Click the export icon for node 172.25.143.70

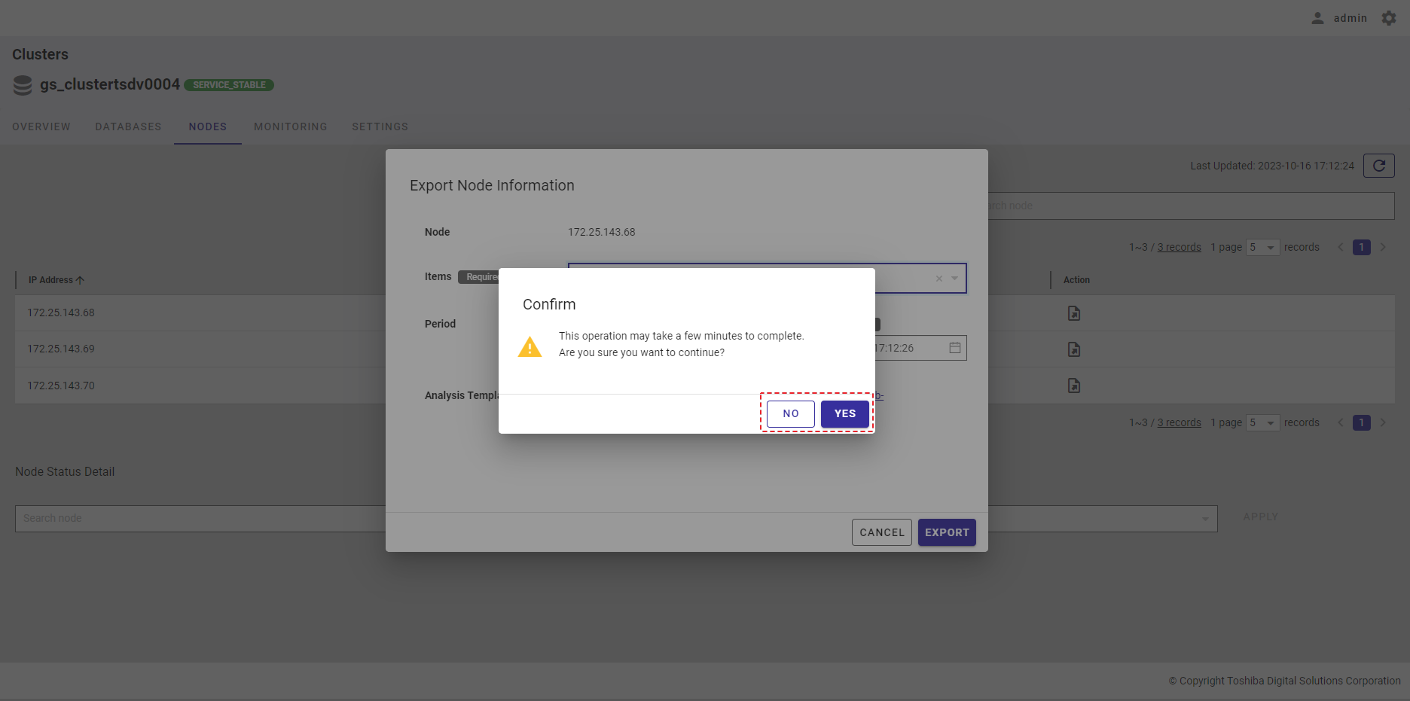(1074, 386)
